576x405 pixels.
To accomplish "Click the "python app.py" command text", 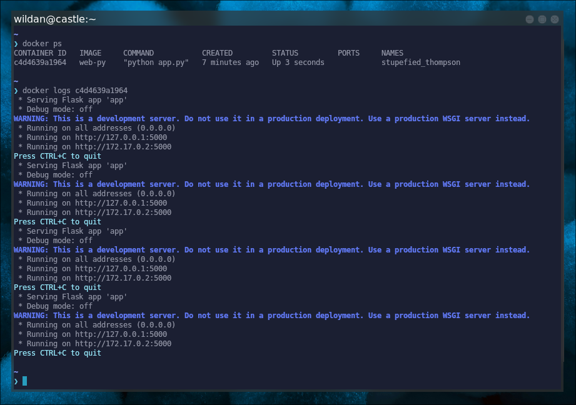I will pyautogui.click(x=156, y=62).
